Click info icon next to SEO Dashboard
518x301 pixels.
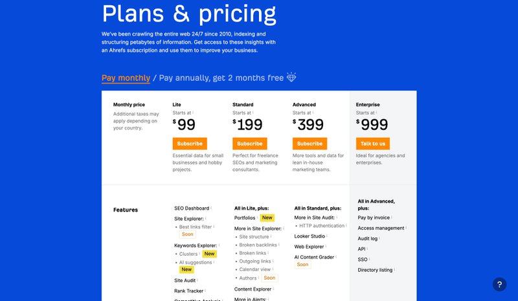pyautogui.click(x=212, y=208)
